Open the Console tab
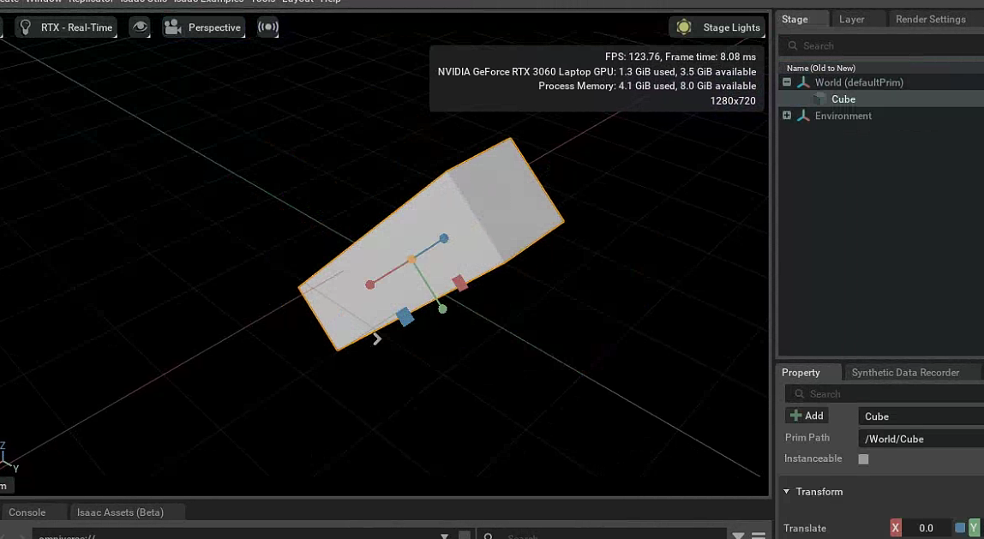This screenshot has width=984, height=539. [x=27, y=512]
